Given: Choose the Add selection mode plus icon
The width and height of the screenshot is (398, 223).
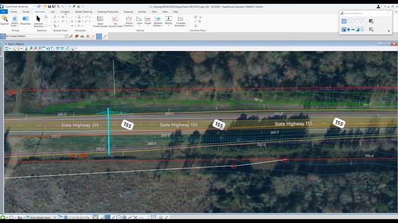Looking at the screenshot, I should [x=348, y=30].
